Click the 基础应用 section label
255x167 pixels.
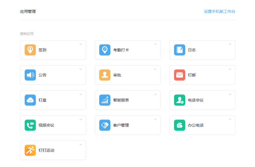[x=27, y=34]
